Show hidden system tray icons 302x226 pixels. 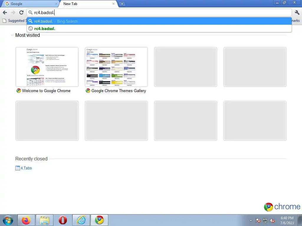pos(251,220)
